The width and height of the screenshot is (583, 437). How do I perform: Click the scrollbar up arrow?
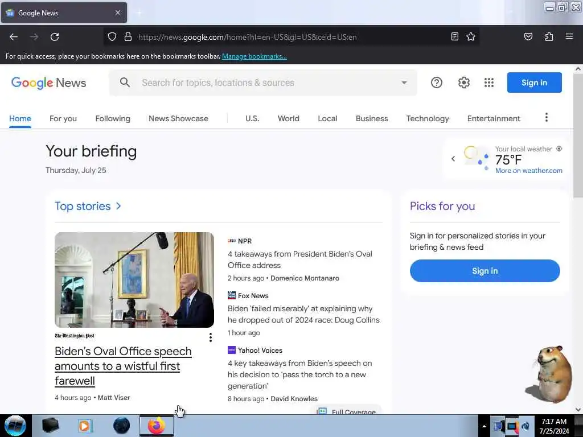(x=578, y=69)
